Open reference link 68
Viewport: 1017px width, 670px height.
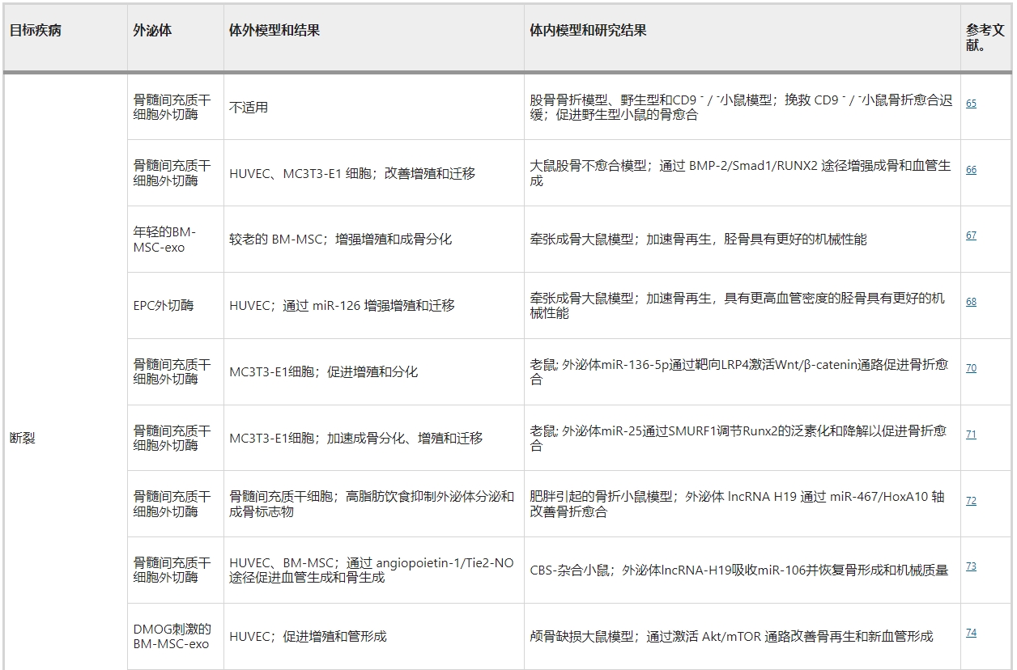point(971,299)
